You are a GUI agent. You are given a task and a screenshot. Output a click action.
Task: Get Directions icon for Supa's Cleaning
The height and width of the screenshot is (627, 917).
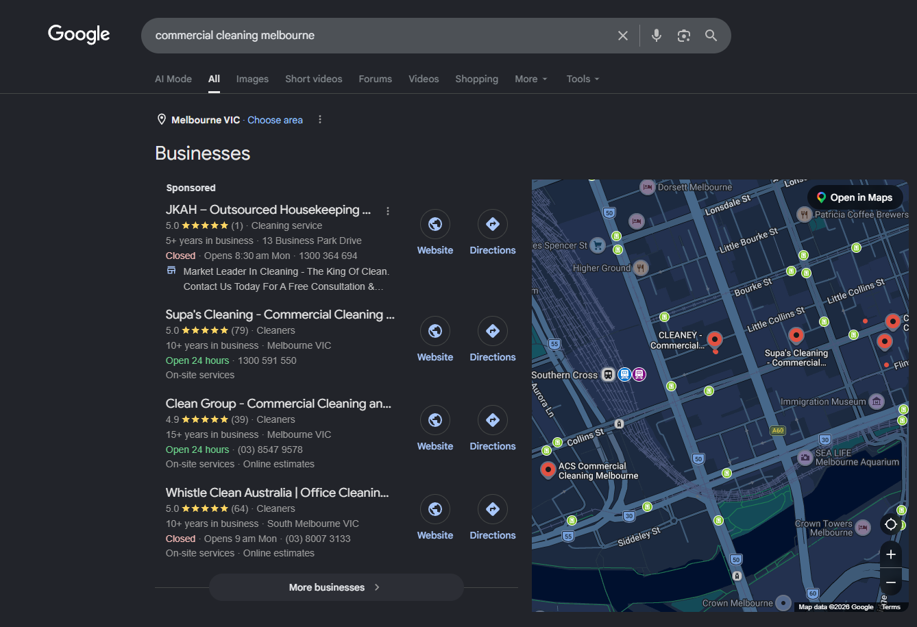coord(493,331)
